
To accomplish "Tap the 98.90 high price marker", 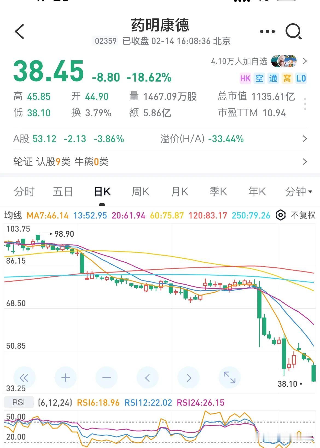I will [64, 234].
